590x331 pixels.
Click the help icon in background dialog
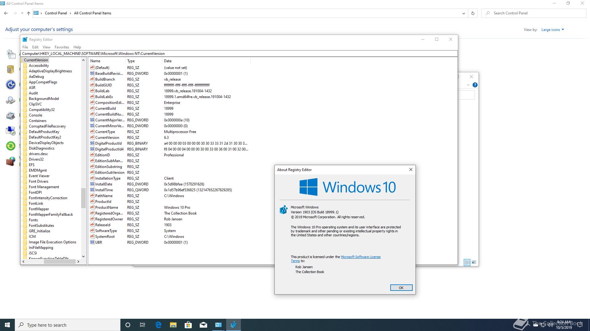[x=475, y=85]
